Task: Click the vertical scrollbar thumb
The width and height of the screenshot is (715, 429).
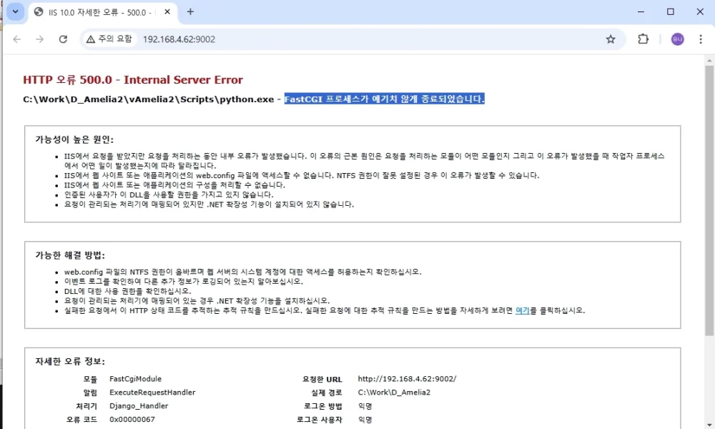Action: point(709,201)
